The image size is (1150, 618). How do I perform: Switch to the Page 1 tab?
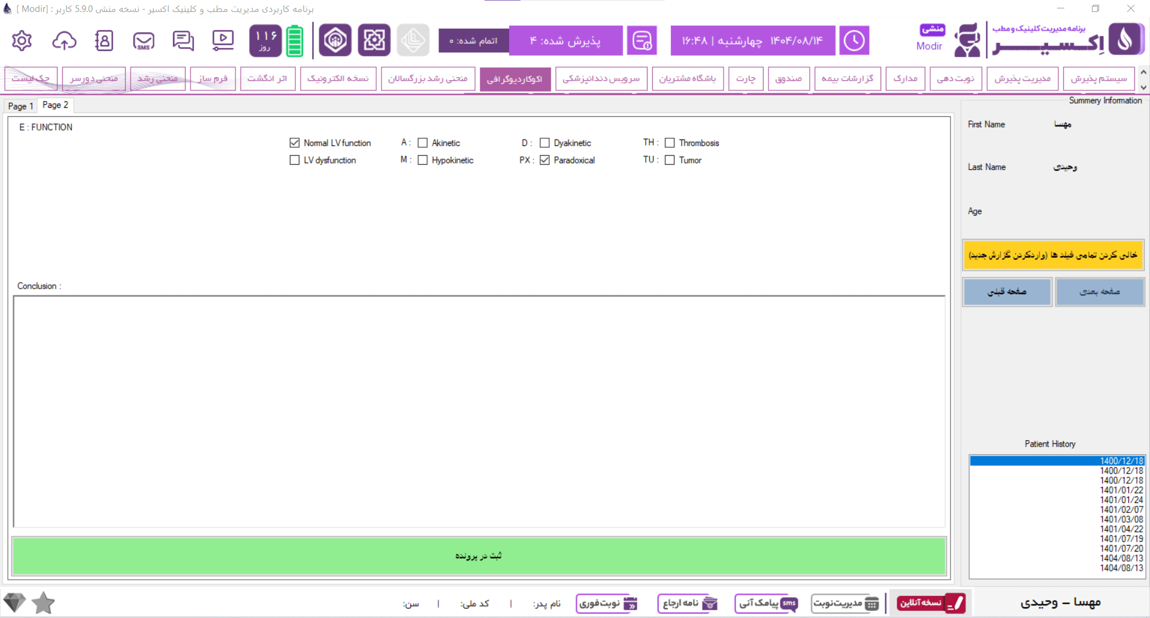pyautogui.click(x=20, y=106)
